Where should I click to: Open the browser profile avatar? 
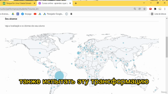(x=160, y=9)
